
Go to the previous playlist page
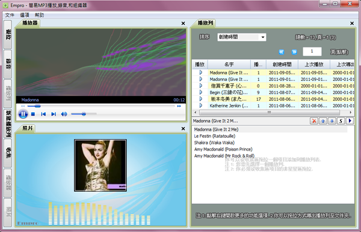282,52
